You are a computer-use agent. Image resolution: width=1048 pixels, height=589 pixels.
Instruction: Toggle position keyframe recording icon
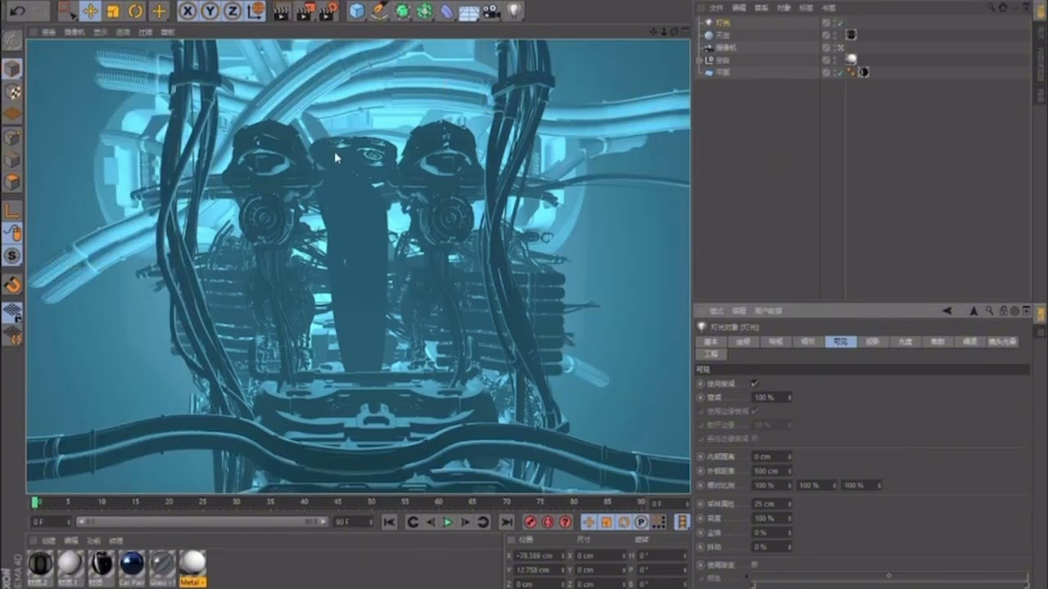pos(589,522)
